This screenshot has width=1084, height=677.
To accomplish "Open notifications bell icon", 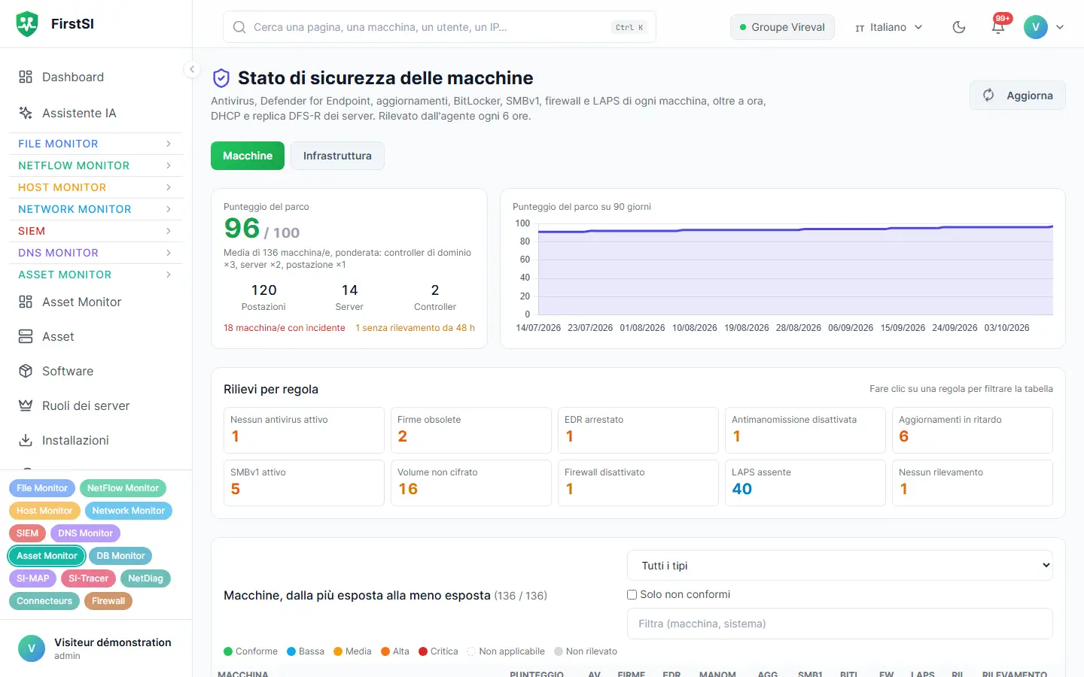I will [x=998, y=27].
